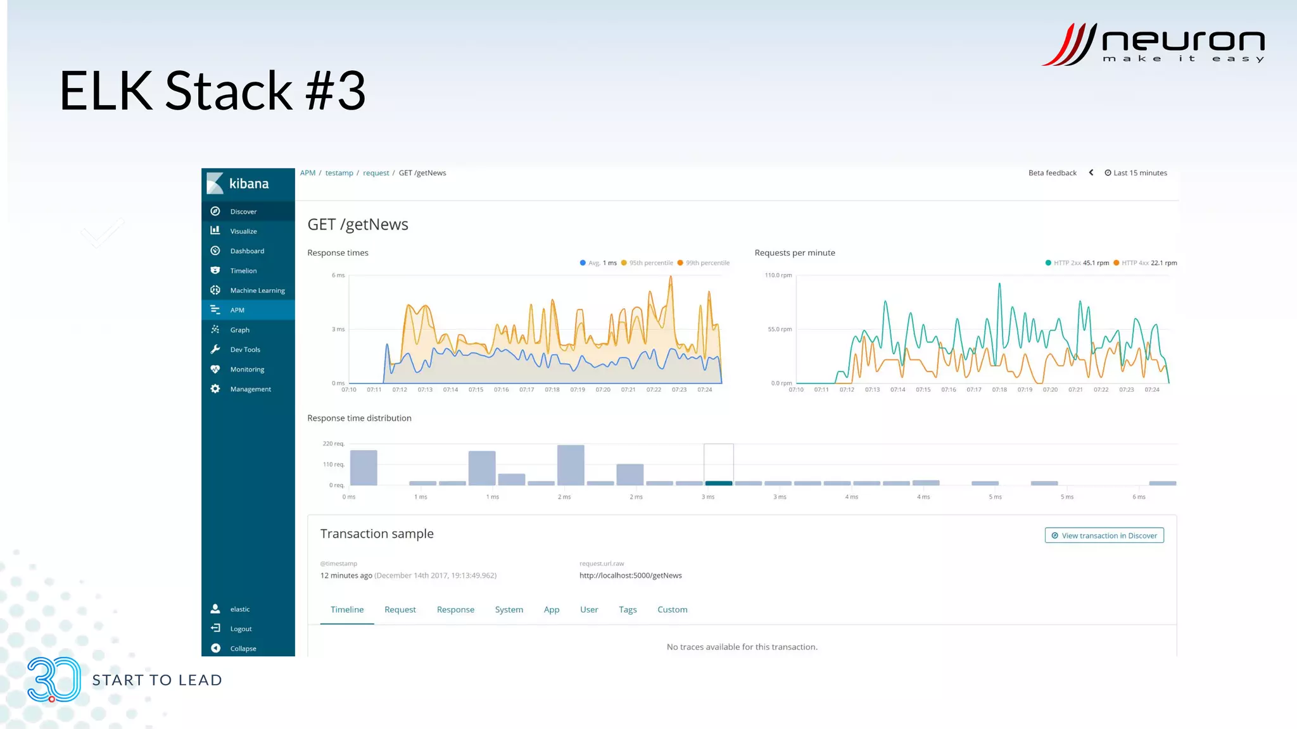
Task: Click the Dev Tools wrench icon
Action: (x=215, y=349)
